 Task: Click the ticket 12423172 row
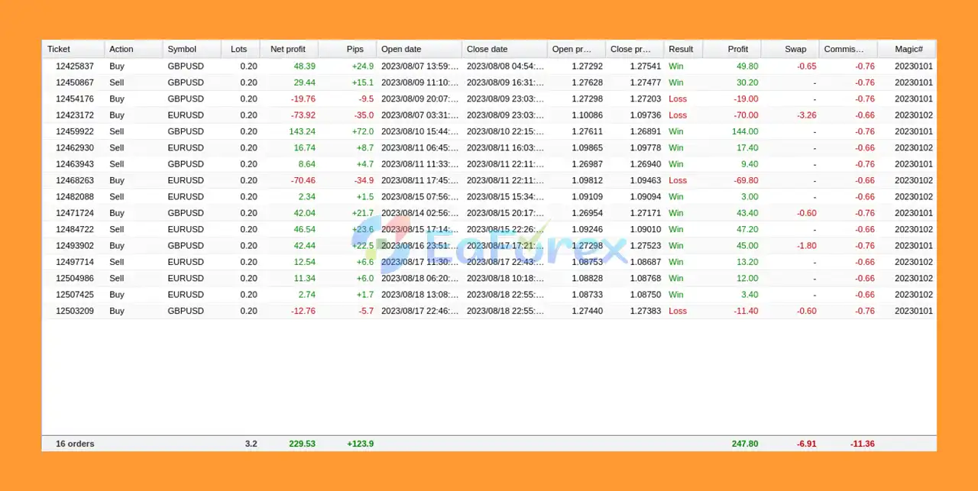click(75, 115)
